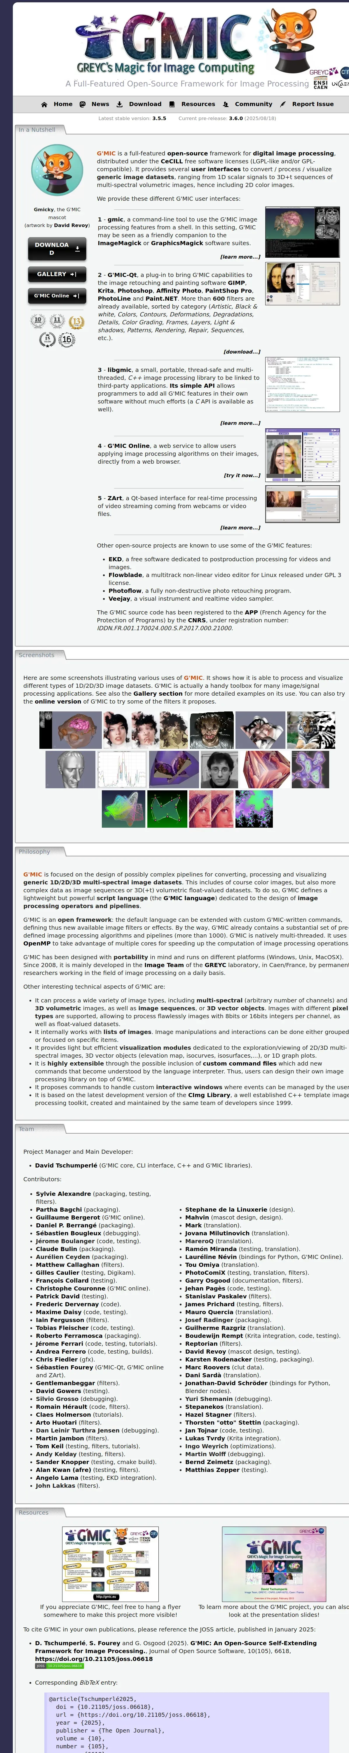
Task: Open the Photoflow project link
Action: pos(125,591)
